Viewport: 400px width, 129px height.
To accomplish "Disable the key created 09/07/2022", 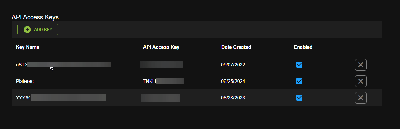I will pos(299,65).
